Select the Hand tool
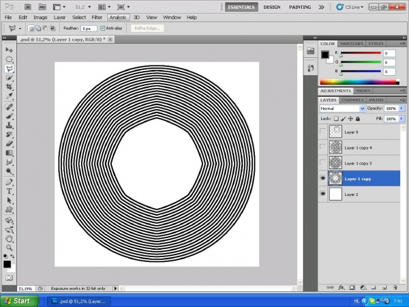 tap(9, 239)
